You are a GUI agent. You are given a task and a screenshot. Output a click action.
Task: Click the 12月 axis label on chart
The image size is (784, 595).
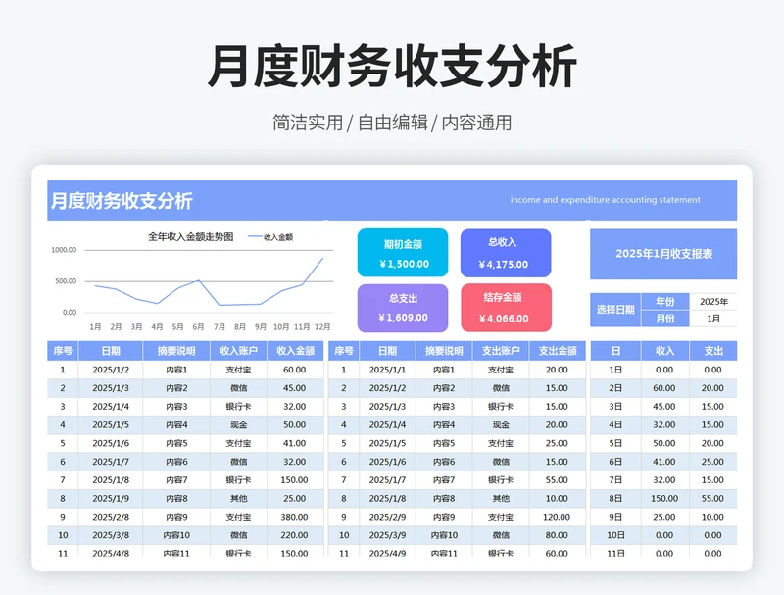[x=322, y=327]
